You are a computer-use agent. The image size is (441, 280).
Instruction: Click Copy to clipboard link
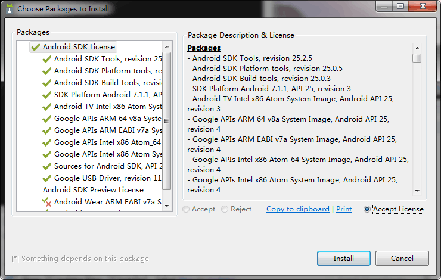298,209
